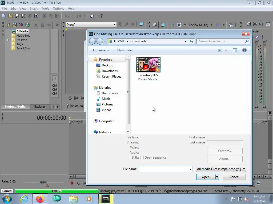Screen dimensions: 273x204
Task: Expand the By Type tree node
Action: click(8, 40)
